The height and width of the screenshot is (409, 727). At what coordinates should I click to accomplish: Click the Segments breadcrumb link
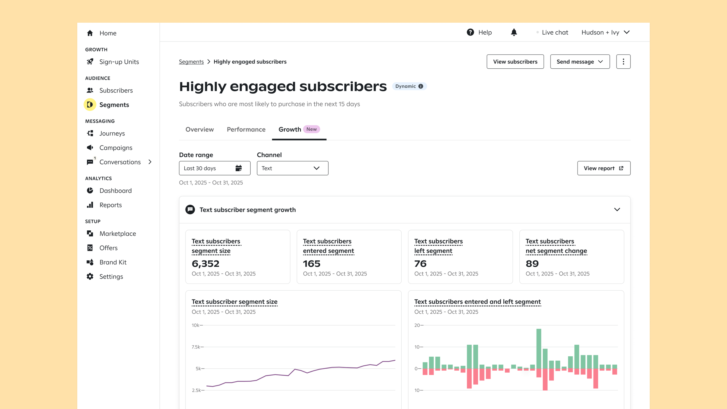pos(191,62)
